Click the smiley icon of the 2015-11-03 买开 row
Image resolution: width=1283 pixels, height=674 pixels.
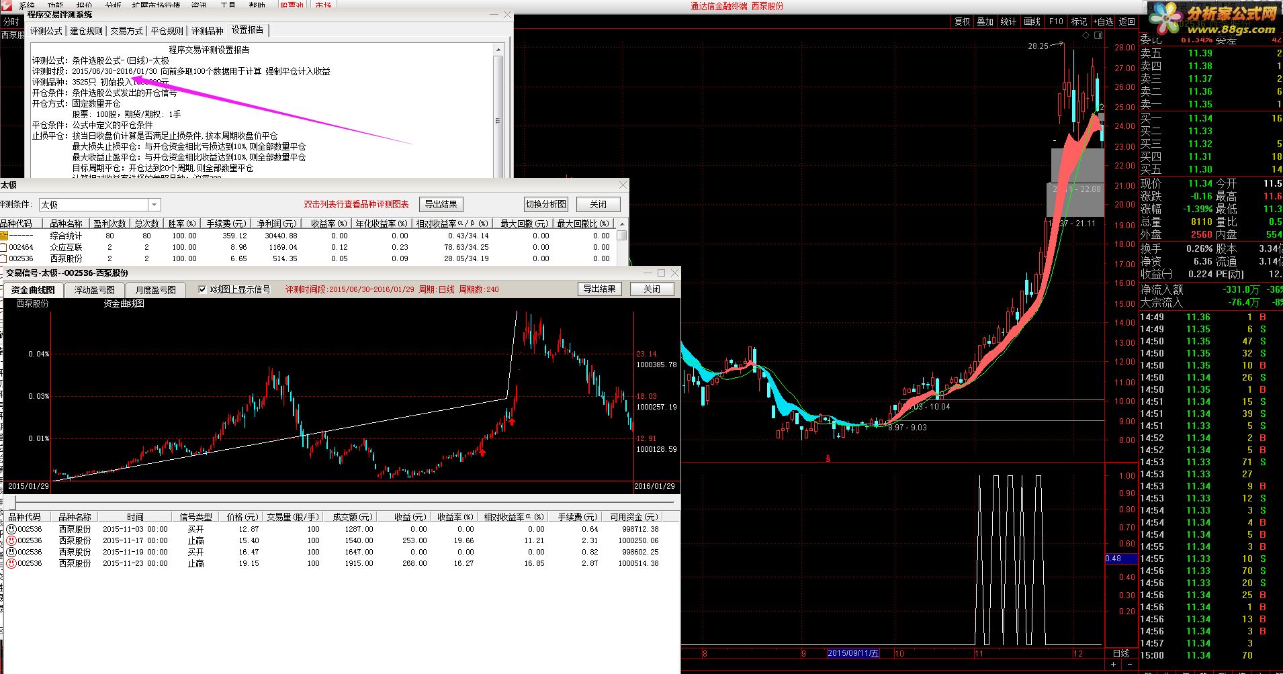pyautogui.click(x=11, y=529)
